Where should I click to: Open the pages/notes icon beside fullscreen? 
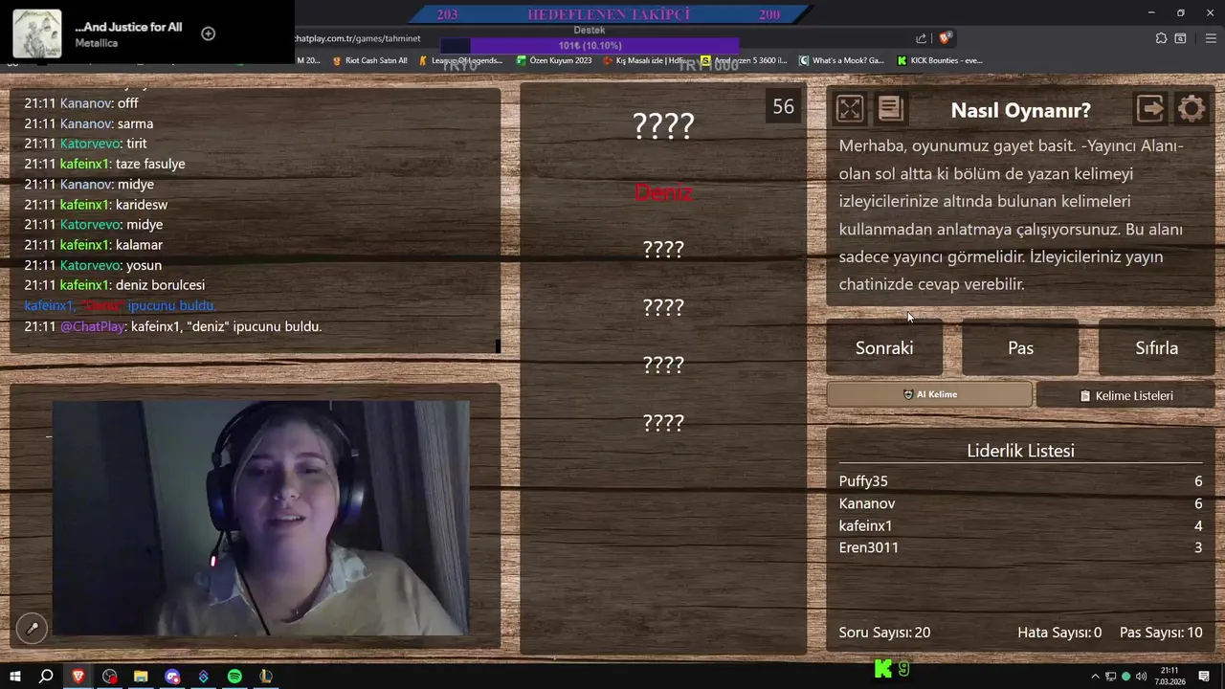click(890, 108)
